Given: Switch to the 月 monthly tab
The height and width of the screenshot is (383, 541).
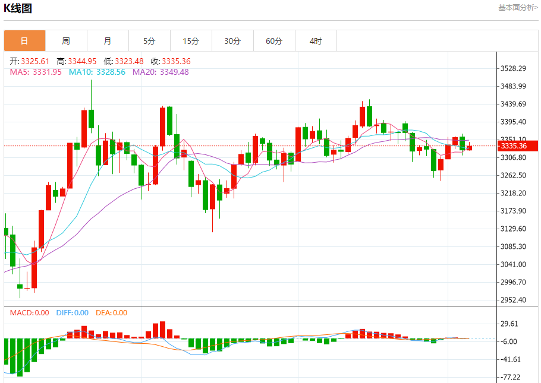Looking at the screenshot, I should (x=108, y=41).
